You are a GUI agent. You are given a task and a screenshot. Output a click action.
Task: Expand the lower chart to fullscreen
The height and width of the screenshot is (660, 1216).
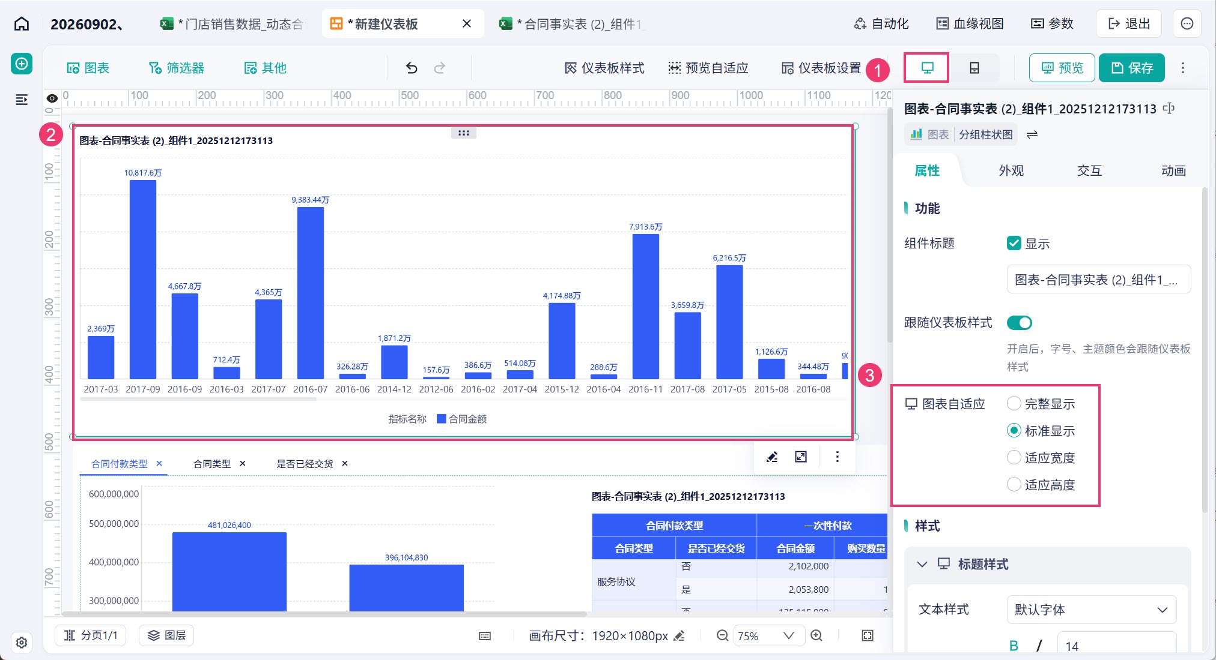tap(801, 457)
